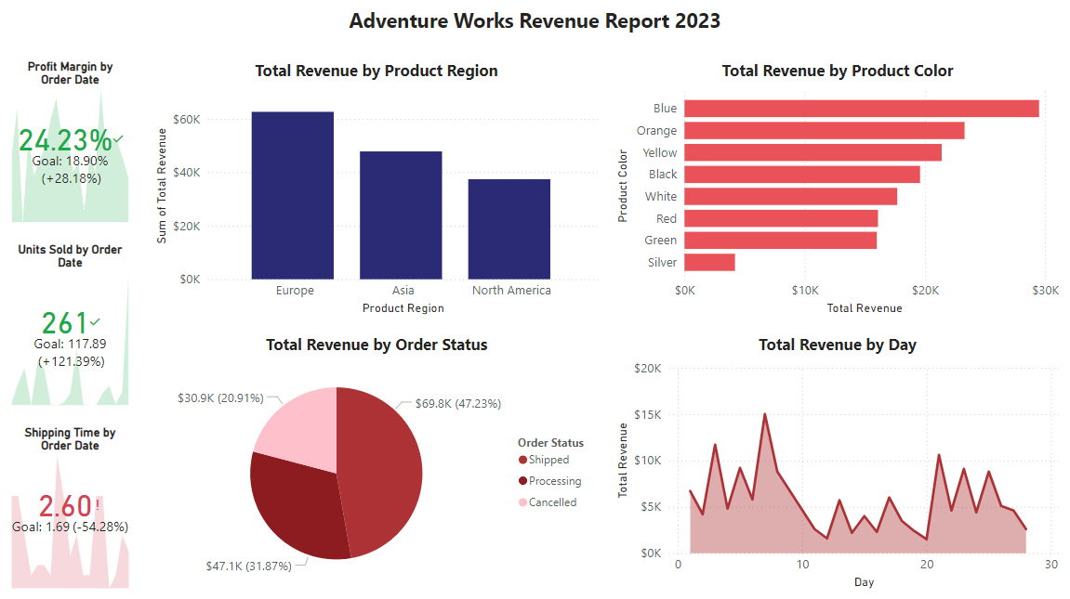This screenshot has height=599, width=1070.
Task: Click the Goal: 117.89 text
Action: 70,345
